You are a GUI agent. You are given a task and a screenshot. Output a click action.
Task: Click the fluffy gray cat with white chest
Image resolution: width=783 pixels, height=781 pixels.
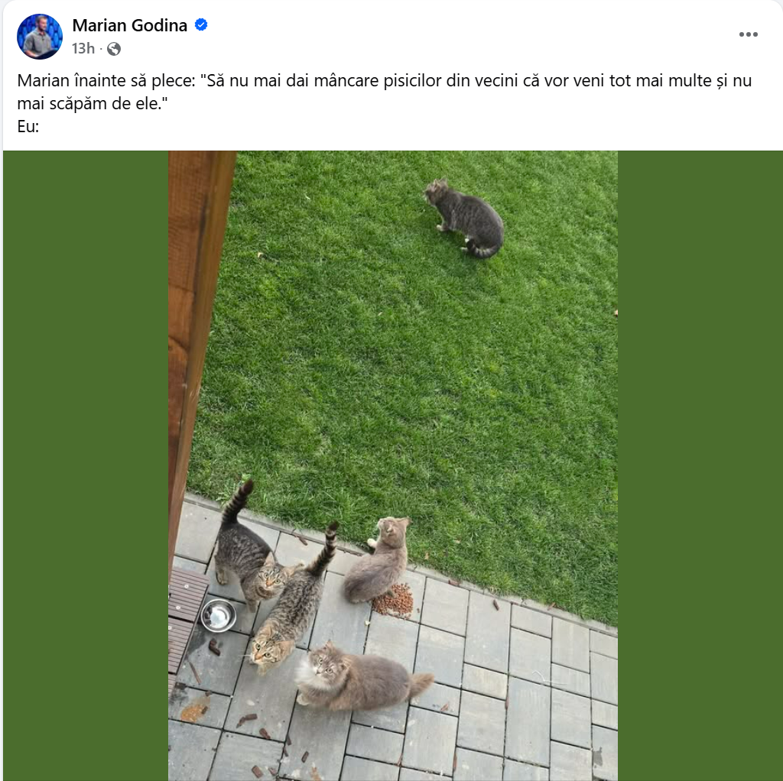(361, 677)
